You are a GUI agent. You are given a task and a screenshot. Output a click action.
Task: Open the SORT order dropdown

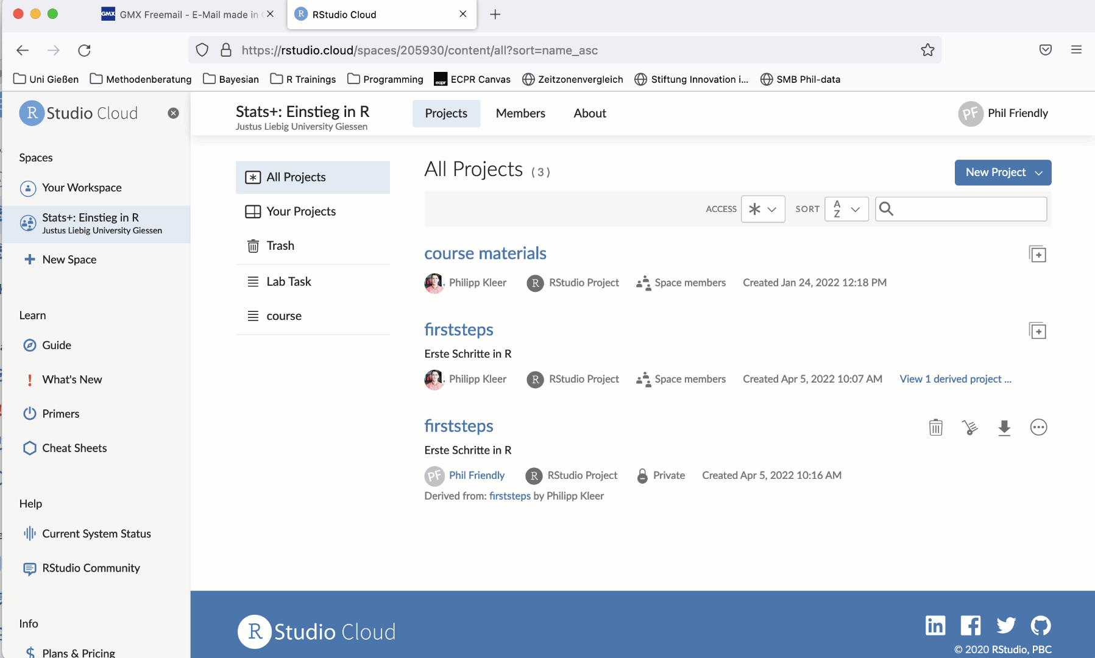click(846, 209)
